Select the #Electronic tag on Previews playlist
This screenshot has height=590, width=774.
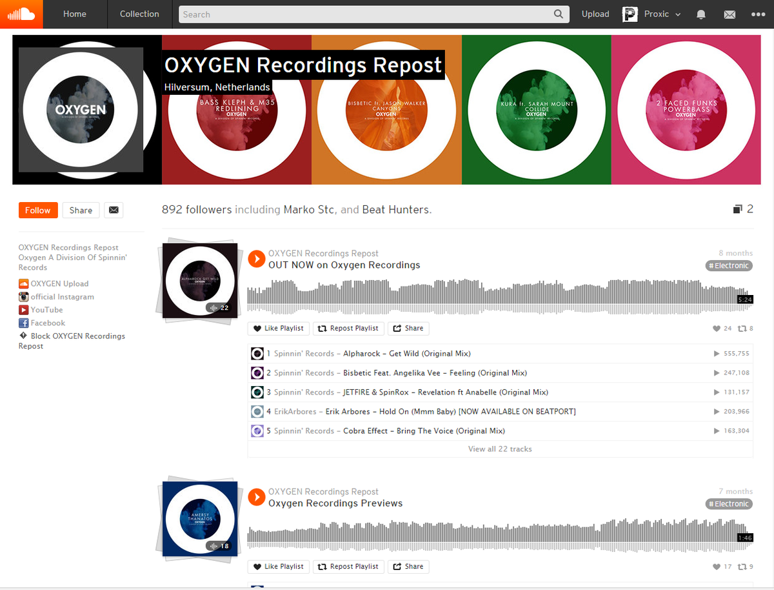tap(729, 504)
